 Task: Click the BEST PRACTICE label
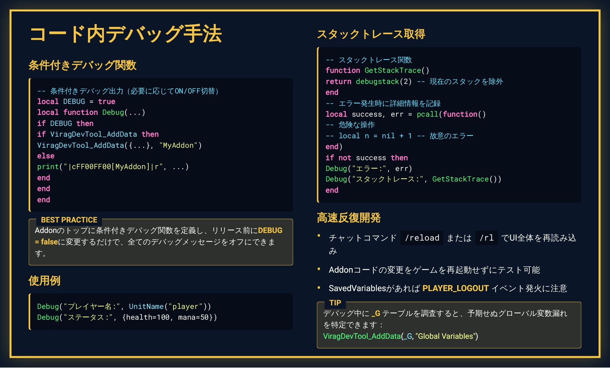click(69, 220)
